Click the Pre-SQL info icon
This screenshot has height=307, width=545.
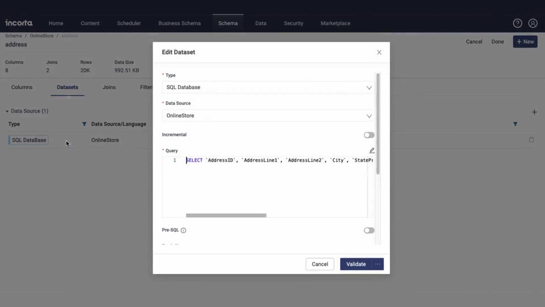(183, 230)
